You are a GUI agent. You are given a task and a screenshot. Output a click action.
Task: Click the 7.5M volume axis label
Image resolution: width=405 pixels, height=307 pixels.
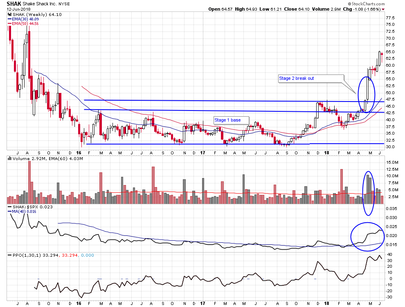pyautogui.click(x=393, y=183)
